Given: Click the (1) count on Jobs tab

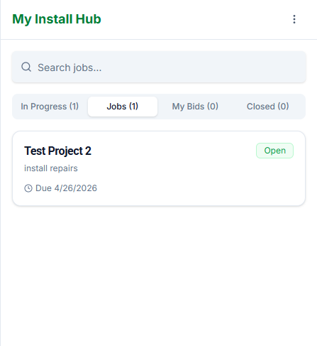Looking at the screenshot, I should 133,107.
